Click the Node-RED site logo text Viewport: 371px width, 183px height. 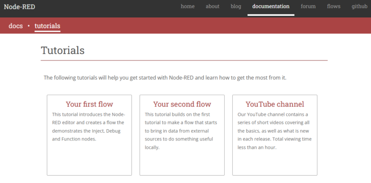(x=19, y=7)
